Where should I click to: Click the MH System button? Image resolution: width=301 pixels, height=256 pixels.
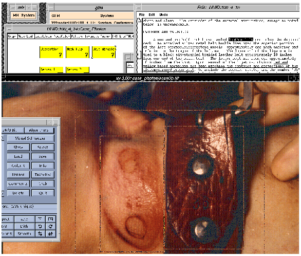pyautogui.click(x=24, y=15)
